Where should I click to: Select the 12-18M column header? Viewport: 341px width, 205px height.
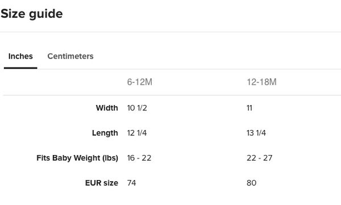point(261,82)
